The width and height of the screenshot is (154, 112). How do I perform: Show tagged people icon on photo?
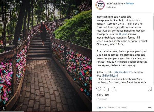[x=4, y=108]
